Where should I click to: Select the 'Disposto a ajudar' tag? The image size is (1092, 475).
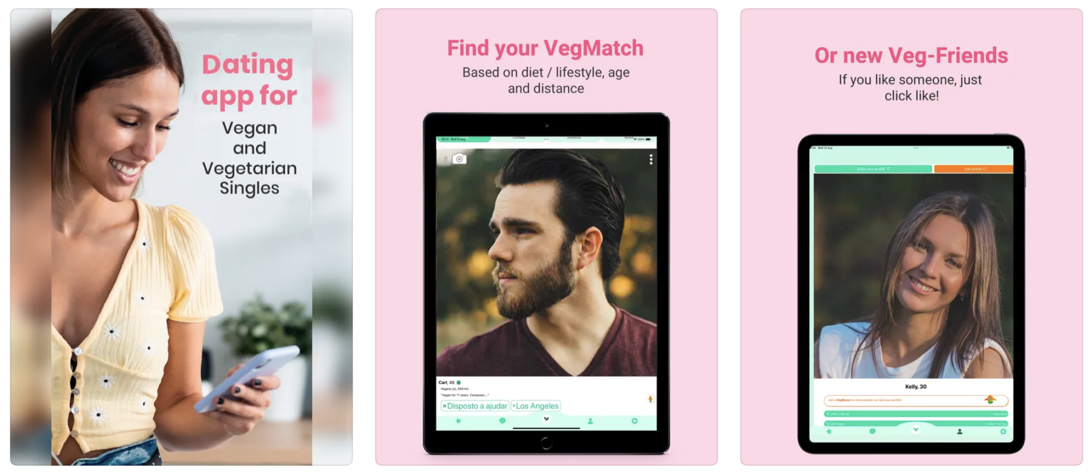[x=475, y=406]
